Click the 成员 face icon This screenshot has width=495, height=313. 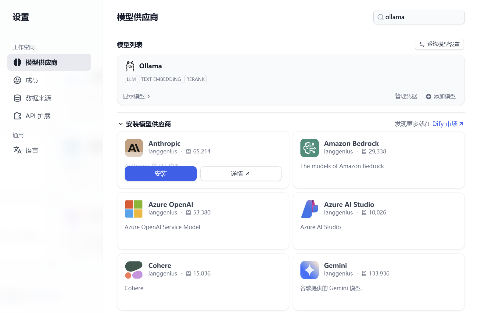click(17, 80)
